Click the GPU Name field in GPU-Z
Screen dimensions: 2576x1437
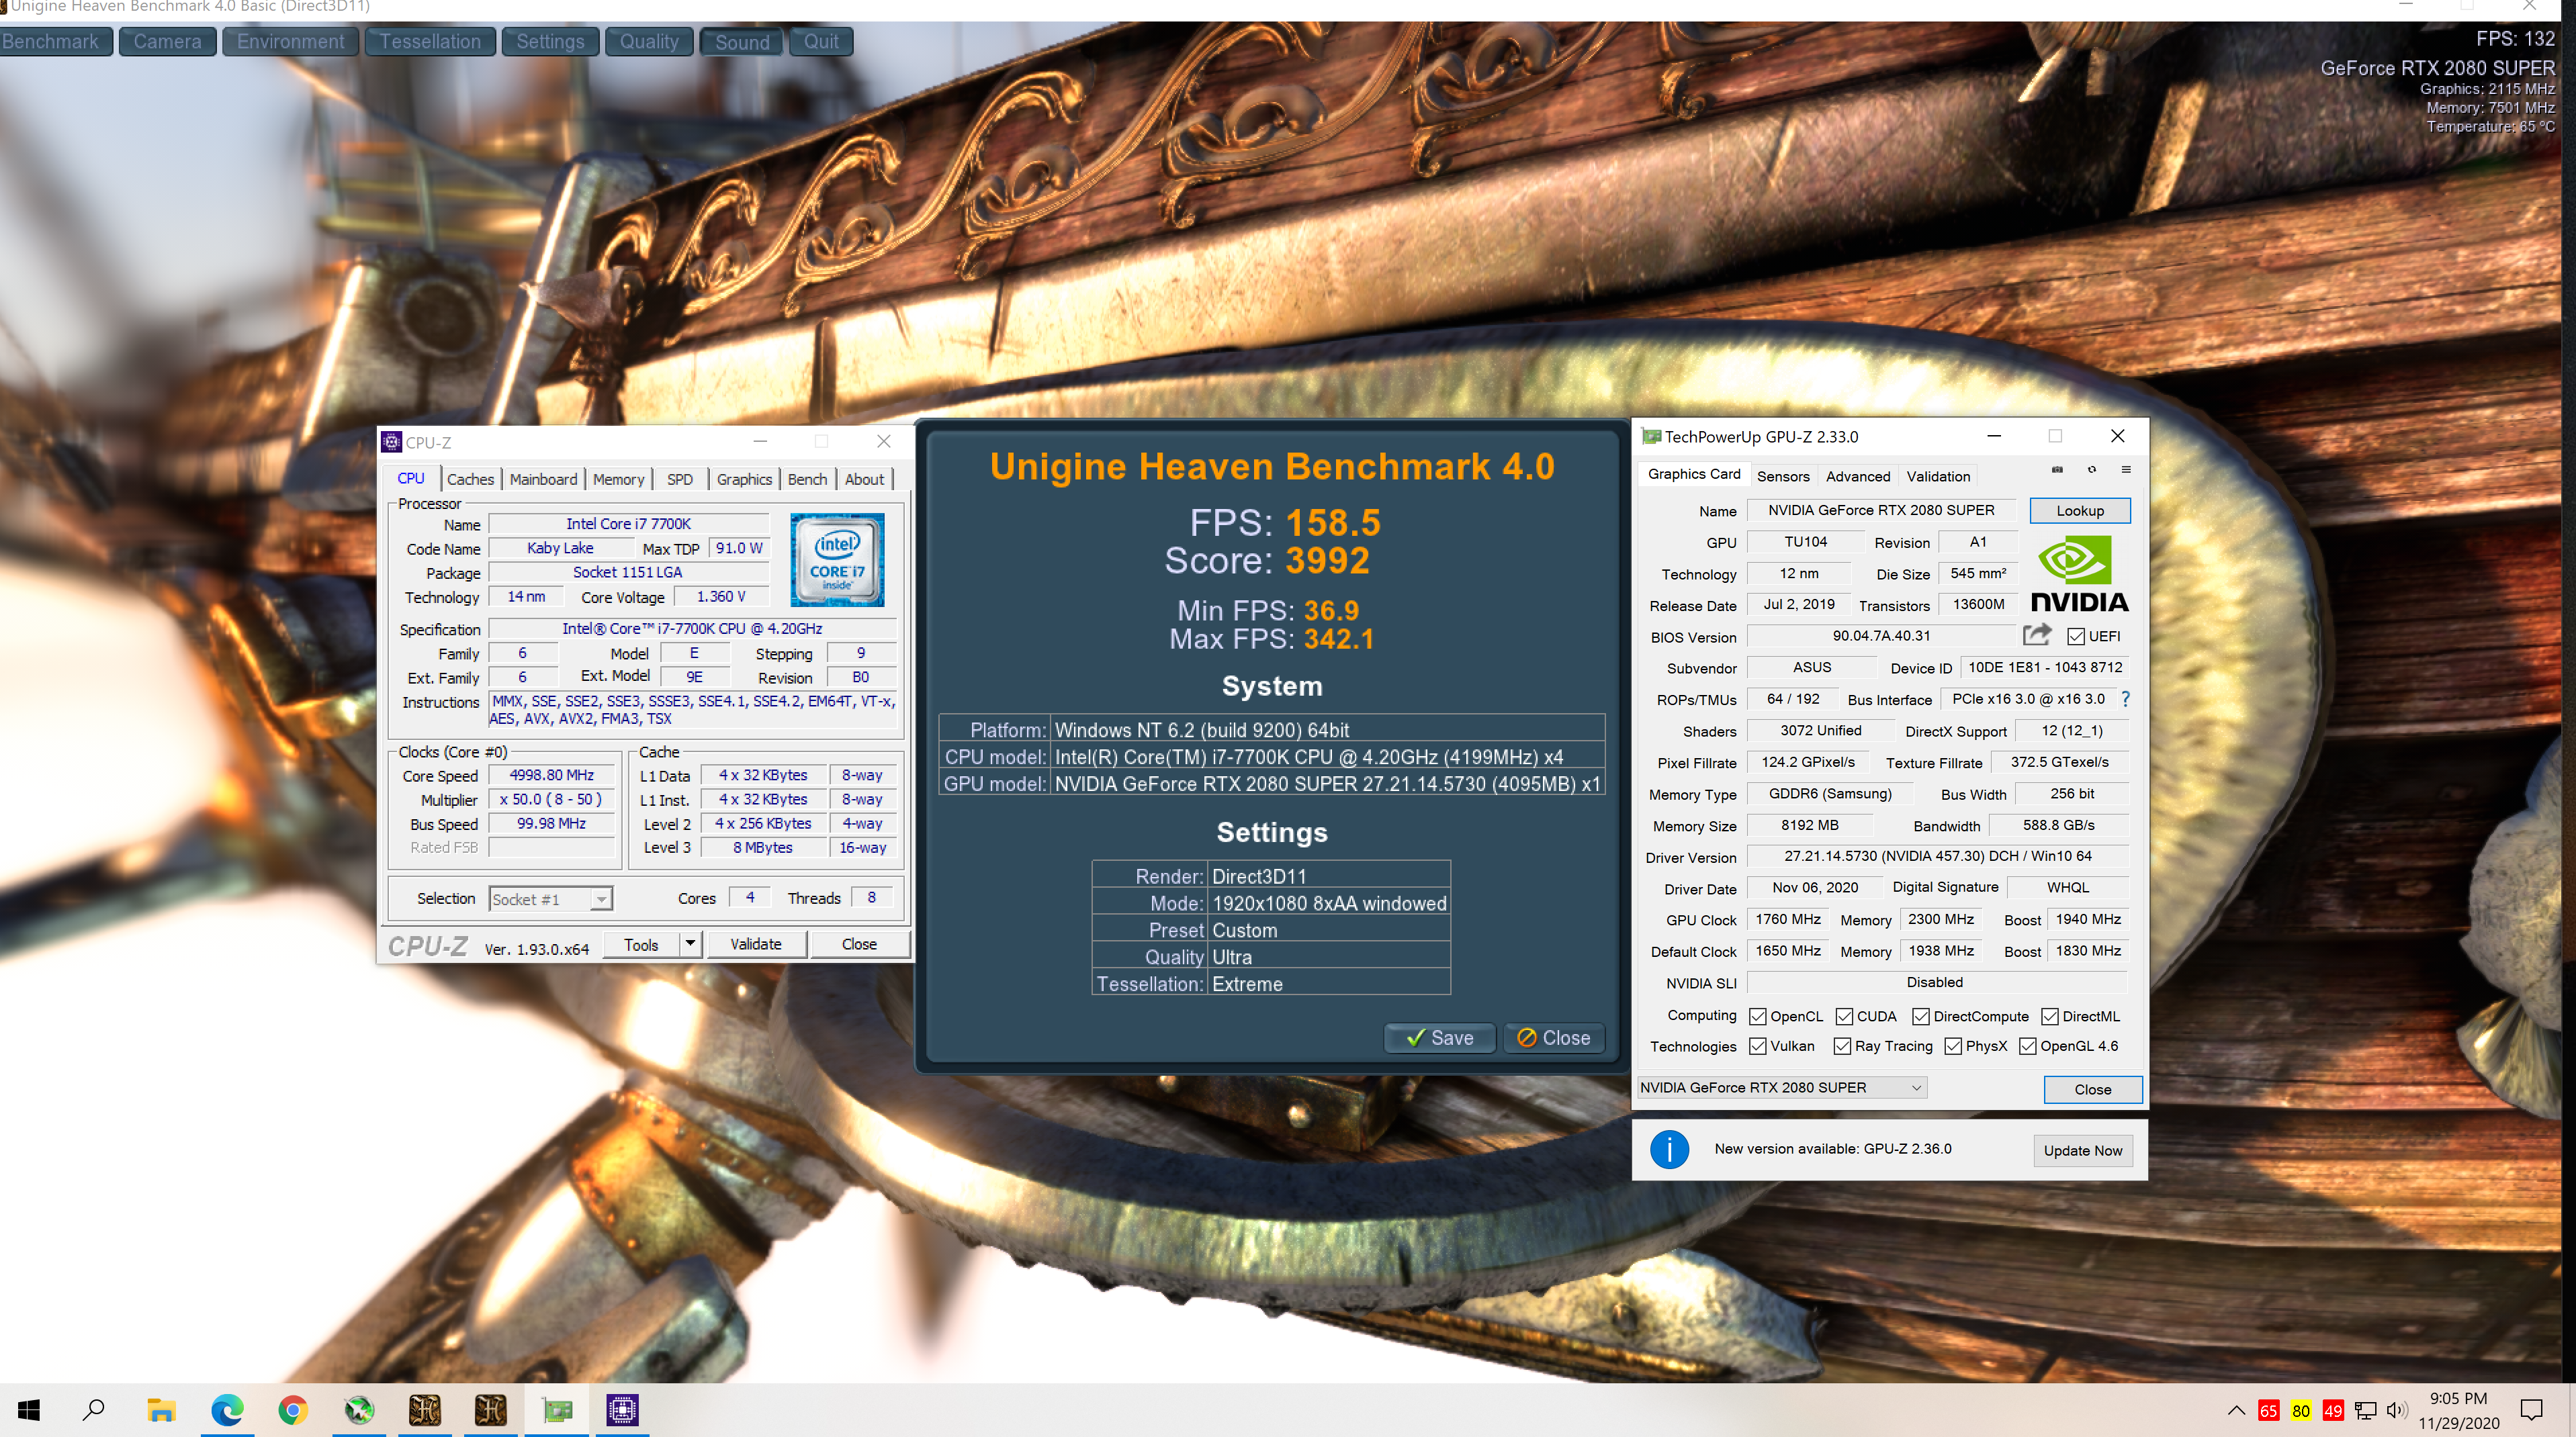tap(1881, 510)
